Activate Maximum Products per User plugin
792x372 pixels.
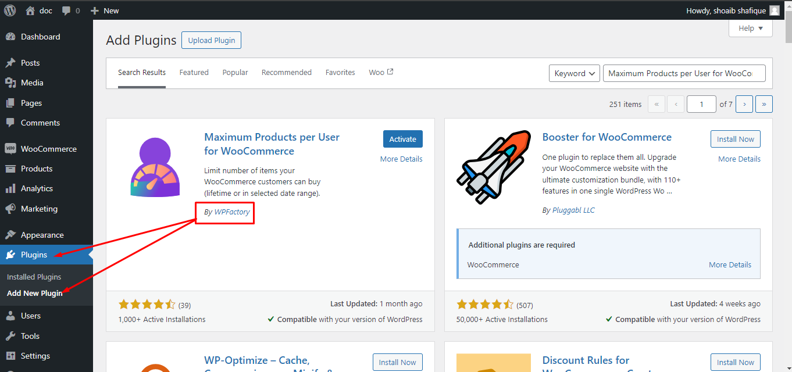[x=403, y=139]
